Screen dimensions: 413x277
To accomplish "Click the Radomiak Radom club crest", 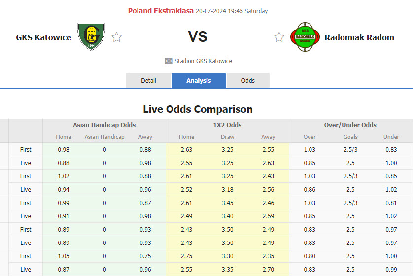I will (x=305, y=37).
